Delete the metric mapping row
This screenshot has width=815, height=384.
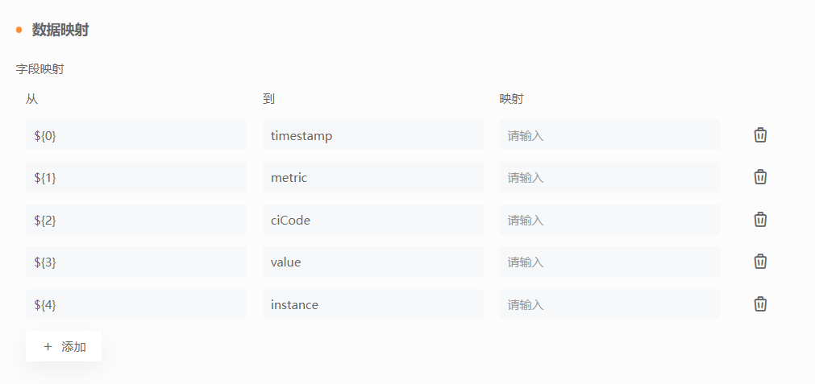pos(760,177)
